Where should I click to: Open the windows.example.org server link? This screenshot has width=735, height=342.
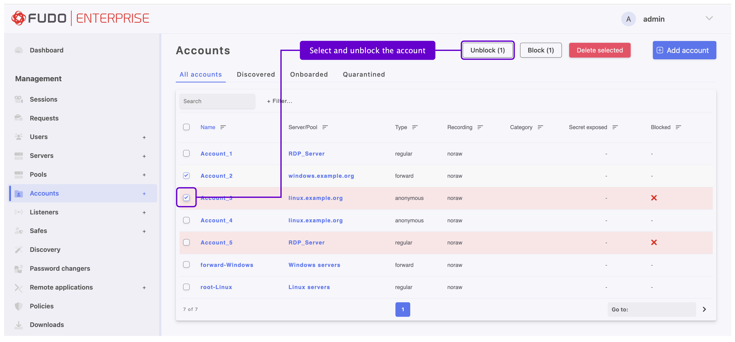[321, 176]
